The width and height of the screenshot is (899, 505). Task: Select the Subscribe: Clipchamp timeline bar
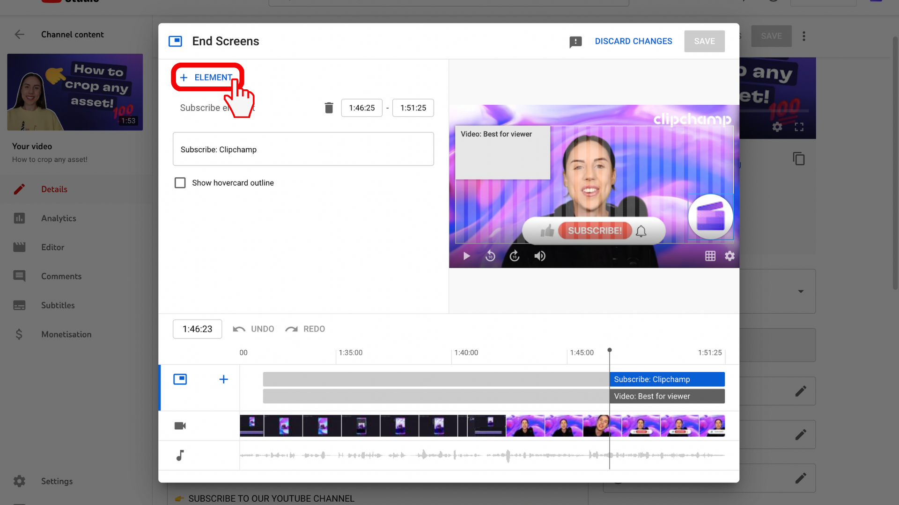pyautogui.click(x=667, y=379)
